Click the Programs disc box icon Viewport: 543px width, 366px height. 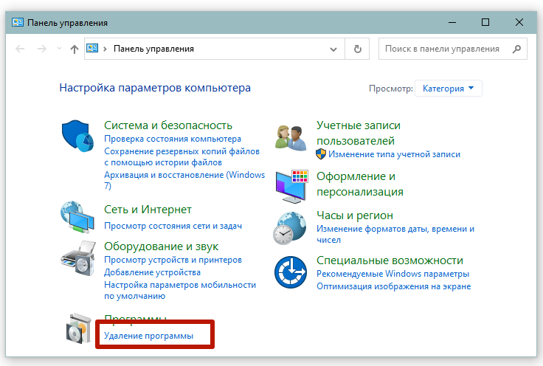tap(79, 328)
